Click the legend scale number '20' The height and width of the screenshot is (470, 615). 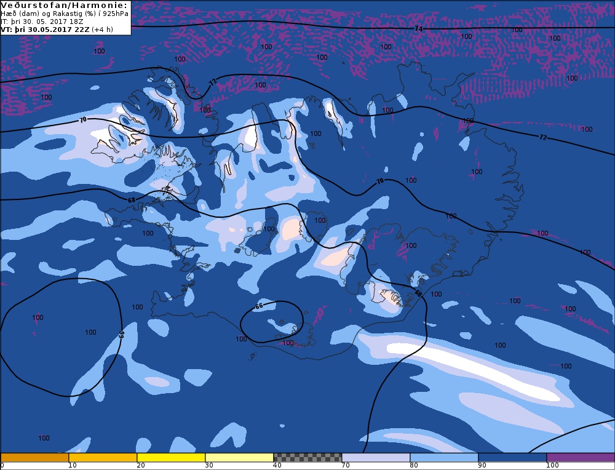coord(140,465)
